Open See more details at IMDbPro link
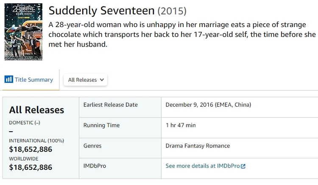 tap(202, 166)
